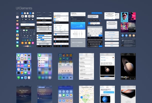The width and height of the screenshot is (152, 103).
Task: Select the blue first segment of the two-segment control
Action: pos(41,35)
